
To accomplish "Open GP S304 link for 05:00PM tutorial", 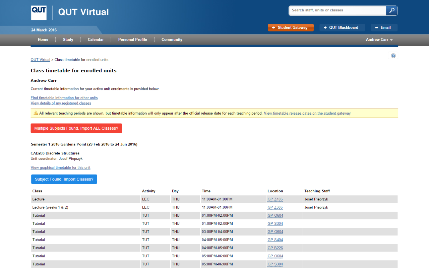I will tap(275, 264).
